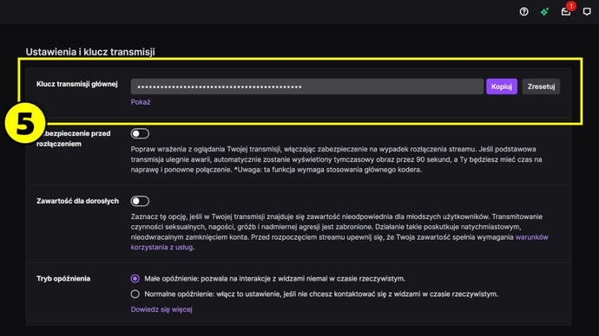The image size is (599, 336).
Task: Open the Dowiedz się więcej link
Action: [x=161, y=309]
